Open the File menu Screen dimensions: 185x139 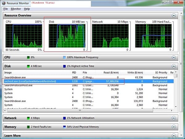[x=6, y=9]
